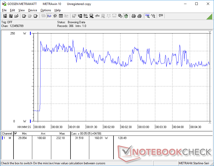Minimize the METRAwin 10 window
The height and width of the screenshot is (166, 214).
[x=185, y=4]
